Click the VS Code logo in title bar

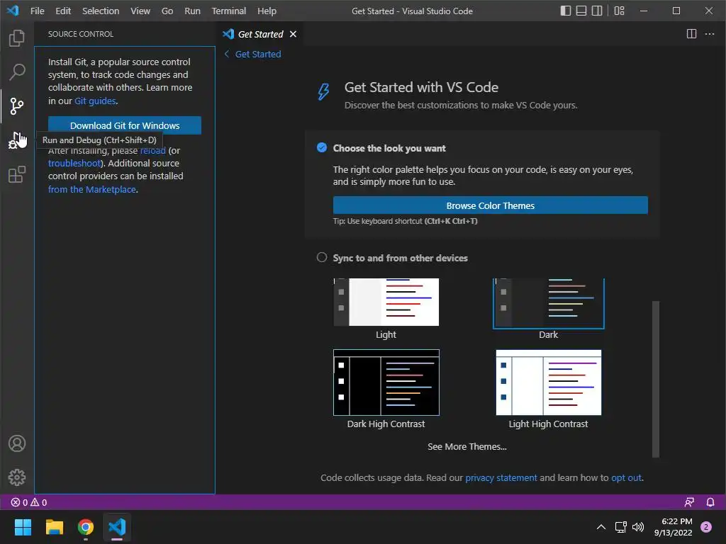pos(13,11)
